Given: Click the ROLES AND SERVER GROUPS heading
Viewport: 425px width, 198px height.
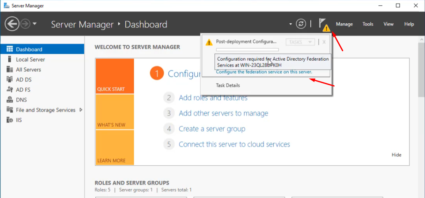Looking at the screenshot, I should pyautogui.click(x=132, y=183).
